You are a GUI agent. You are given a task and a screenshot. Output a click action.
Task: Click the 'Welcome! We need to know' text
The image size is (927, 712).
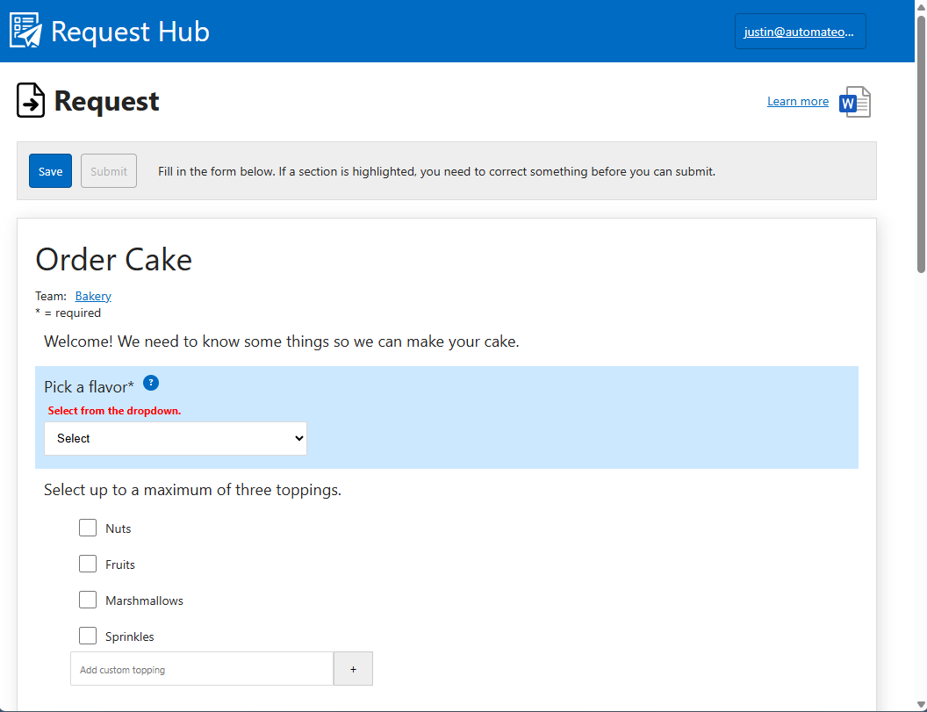(x=282, y=342)
